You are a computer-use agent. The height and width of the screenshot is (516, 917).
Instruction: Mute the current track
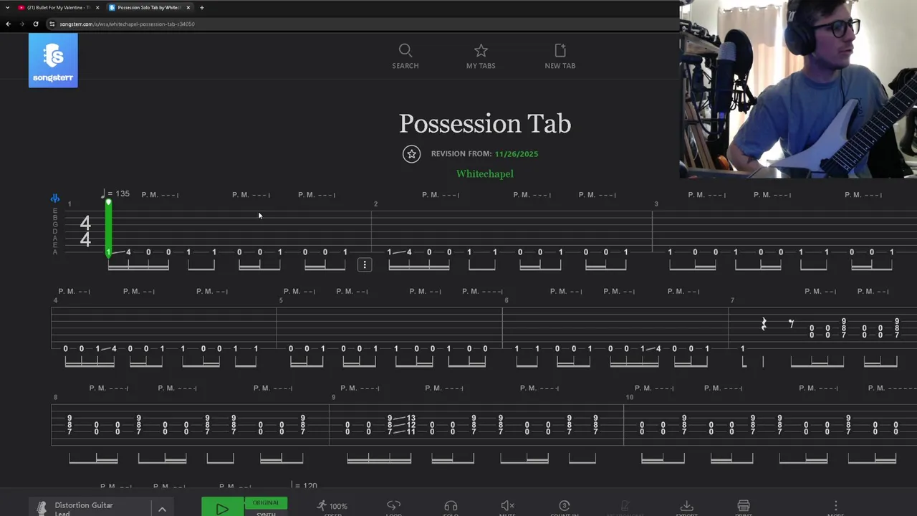tap(507, 507)
